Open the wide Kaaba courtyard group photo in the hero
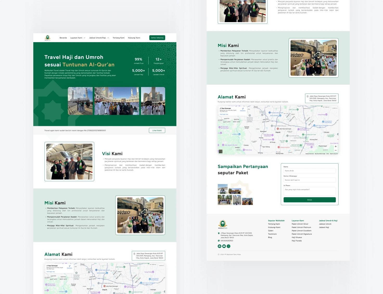 click(117, 101)
